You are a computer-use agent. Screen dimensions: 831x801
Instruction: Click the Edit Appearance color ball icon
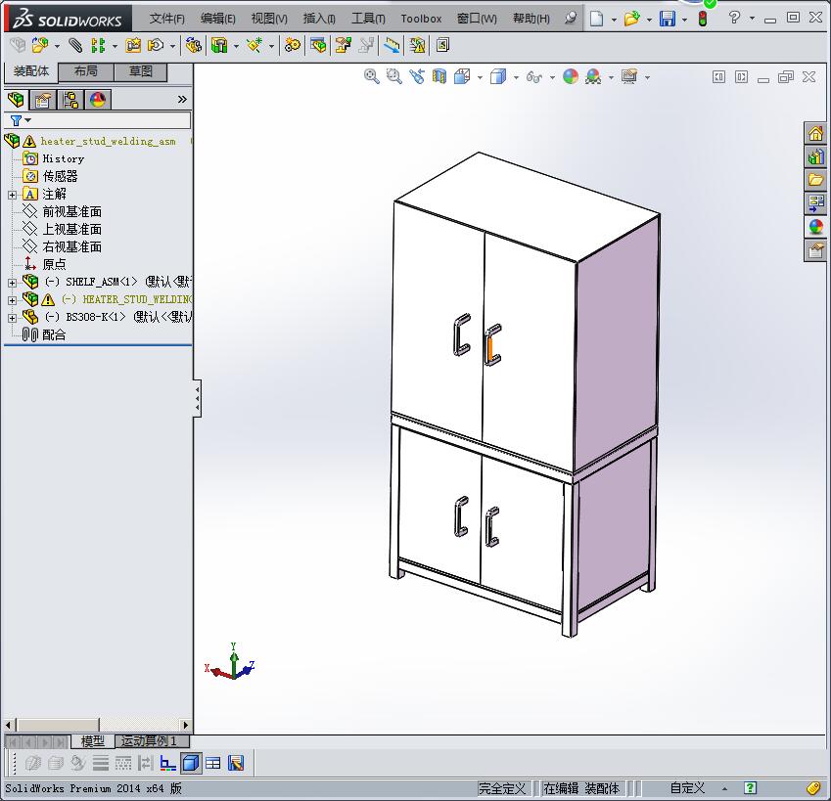pos(571,76)
